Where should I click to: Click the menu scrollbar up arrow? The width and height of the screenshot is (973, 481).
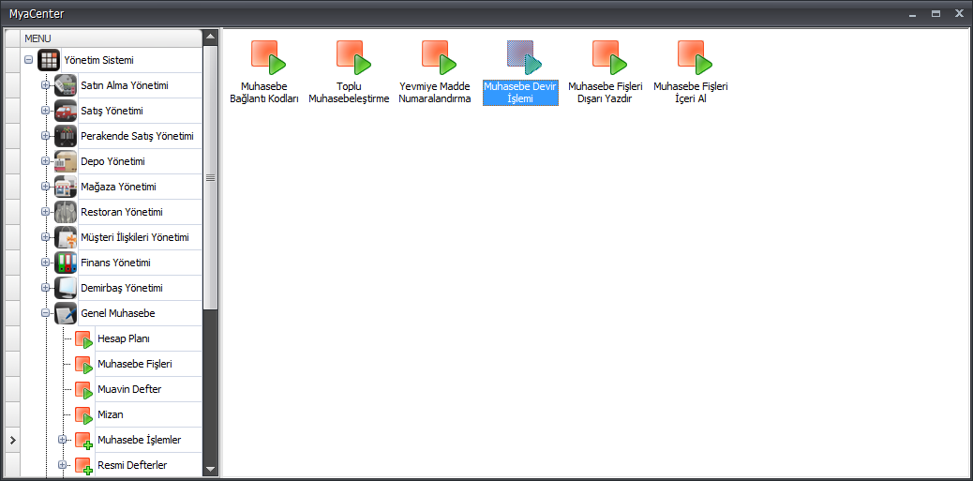(210, 37)
